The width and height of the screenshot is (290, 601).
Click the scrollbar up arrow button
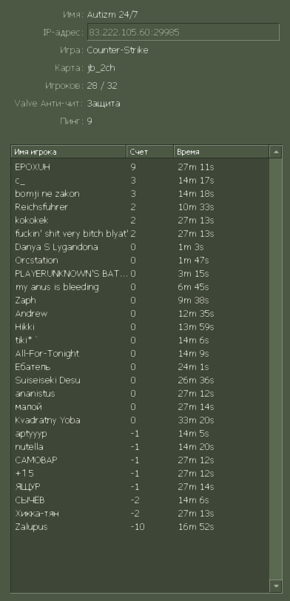275,152
